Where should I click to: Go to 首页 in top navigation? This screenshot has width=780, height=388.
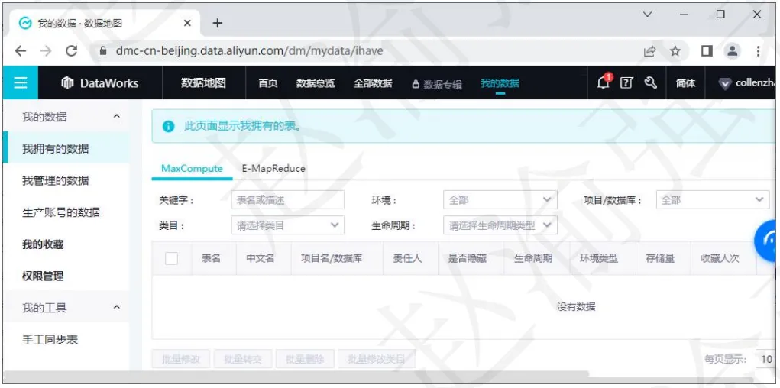[x=267, y=83]
